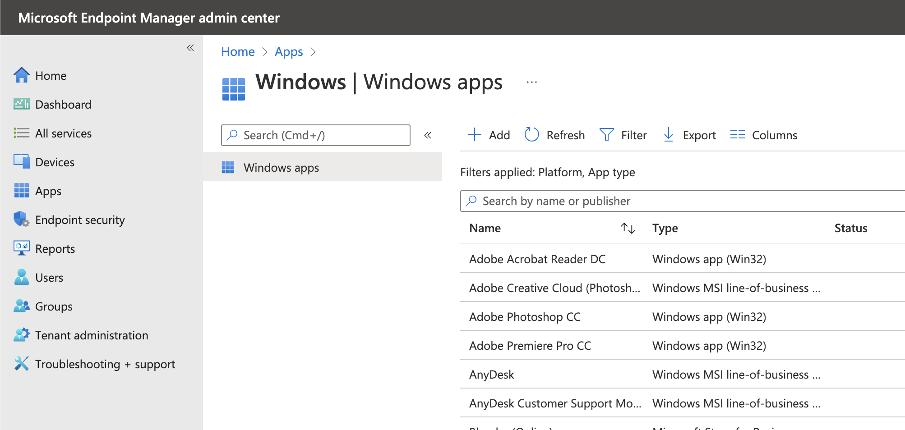Click the Columns layout icon
This screenshot has height=430, width=905.
tap(738, 134)
